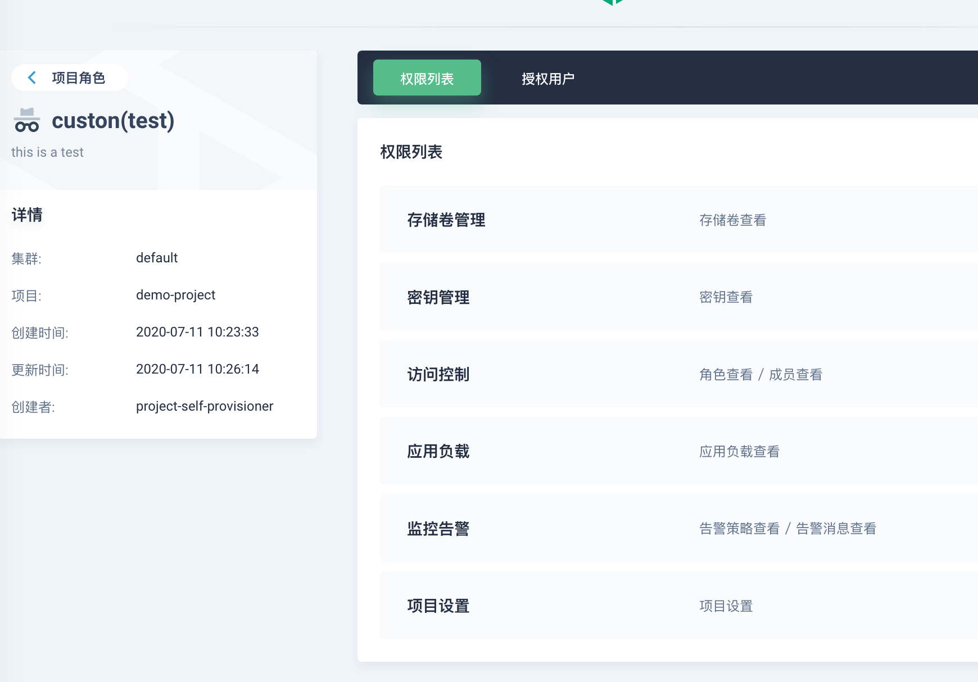
Task: Click the 应用负载查看 permission text
Action: [739, 452]
